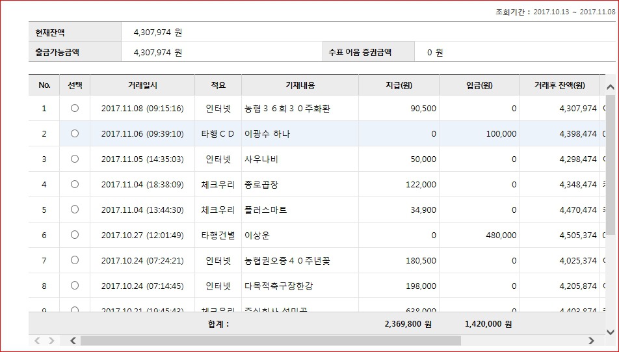Click the horizontal scrollbar thumb
Screen dimensions: 619x352
pyautogui.click(x=270, y=340)
